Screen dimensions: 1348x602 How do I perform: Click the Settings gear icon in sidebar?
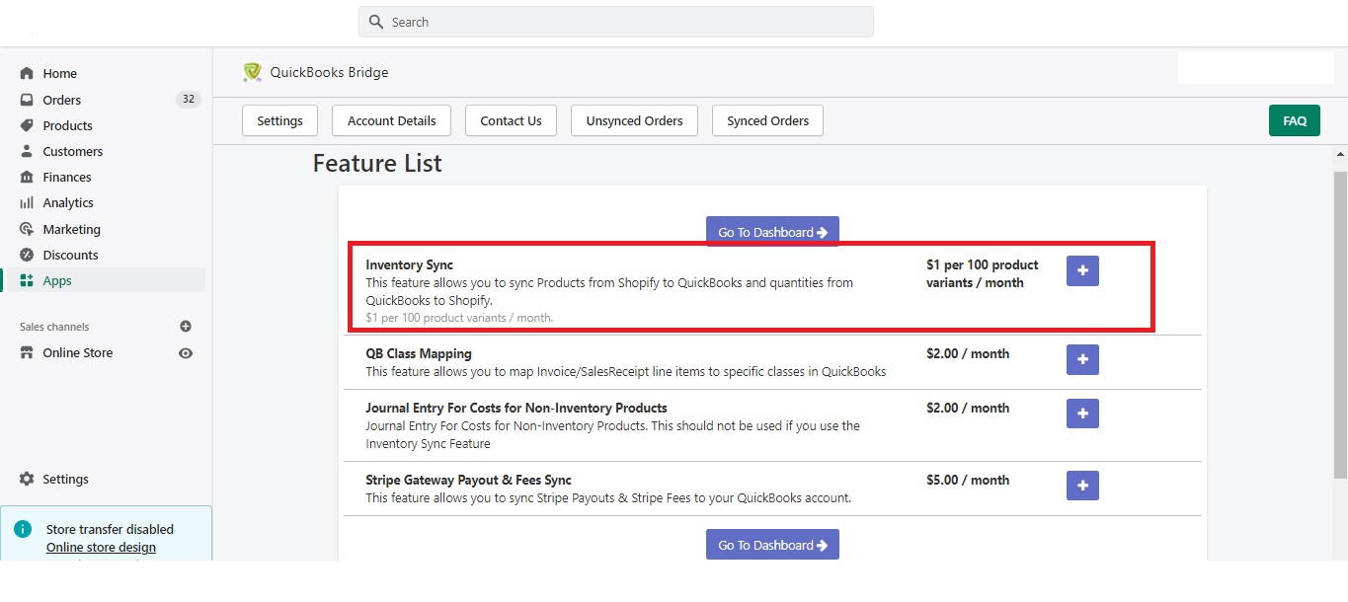coord(27,479)
